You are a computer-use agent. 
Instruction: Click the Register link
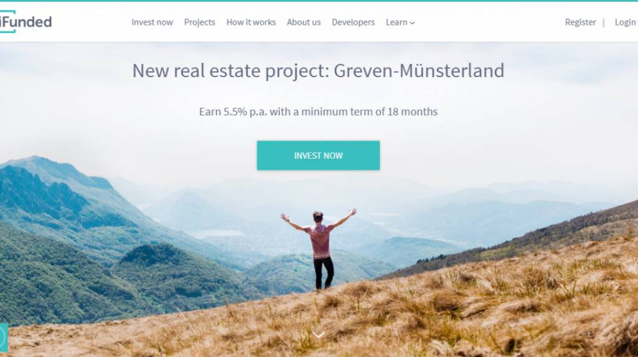pyautogui.click(x=580, y=22)
